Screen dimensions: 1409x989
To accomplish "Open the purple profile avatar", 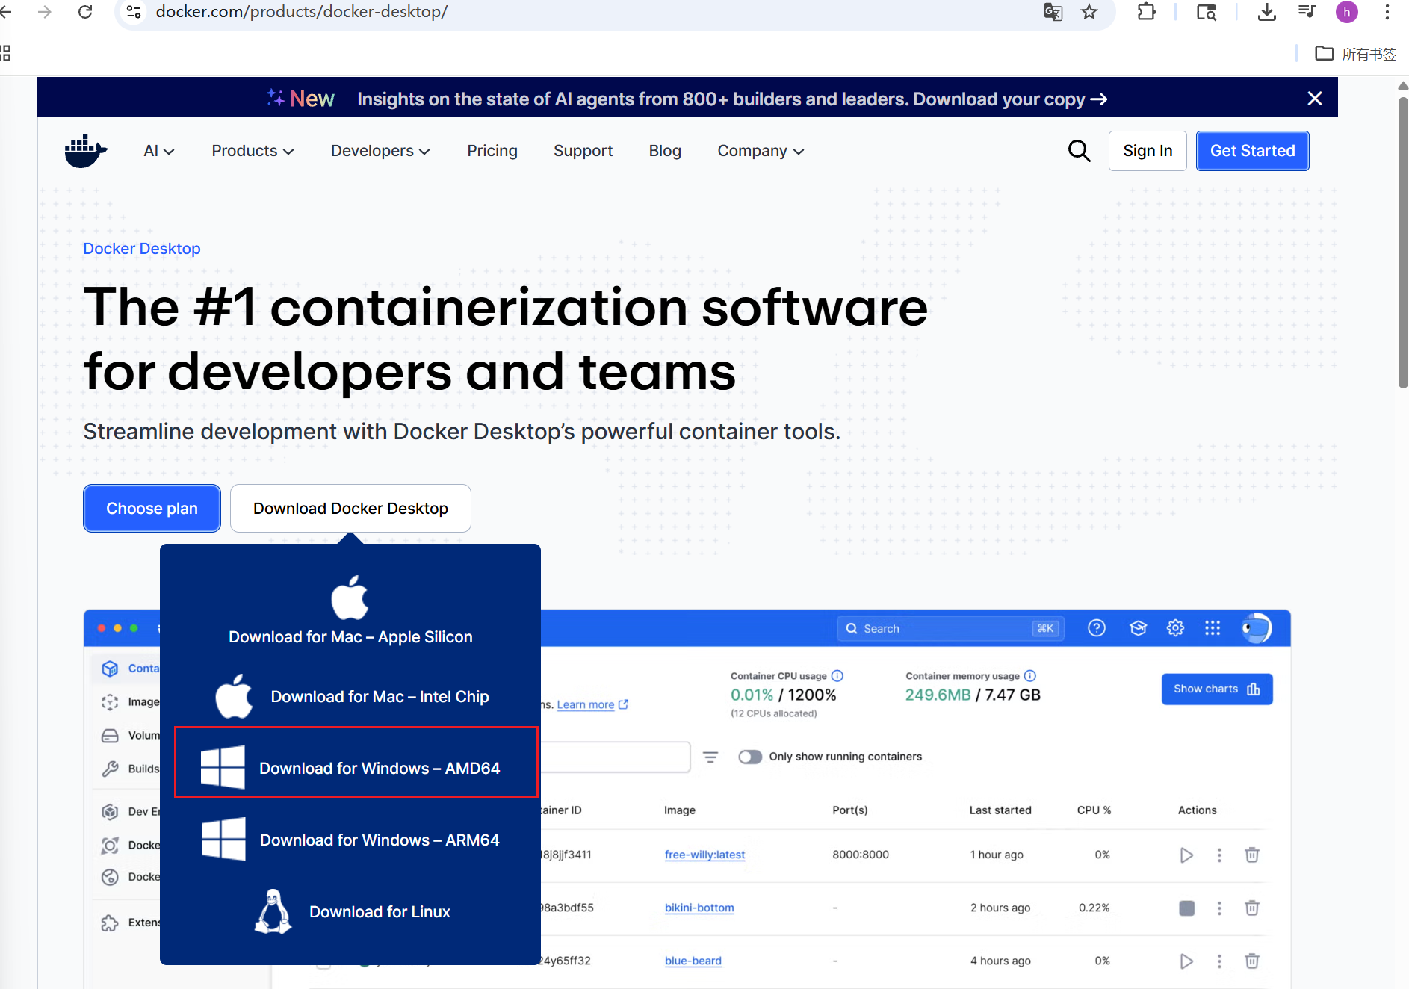I will tap(1347, 12).
